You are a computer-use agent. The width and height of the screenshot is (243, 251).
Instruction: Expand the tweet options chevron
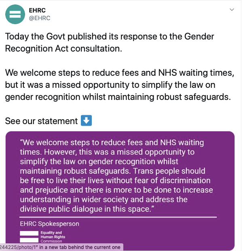[232, 9]
